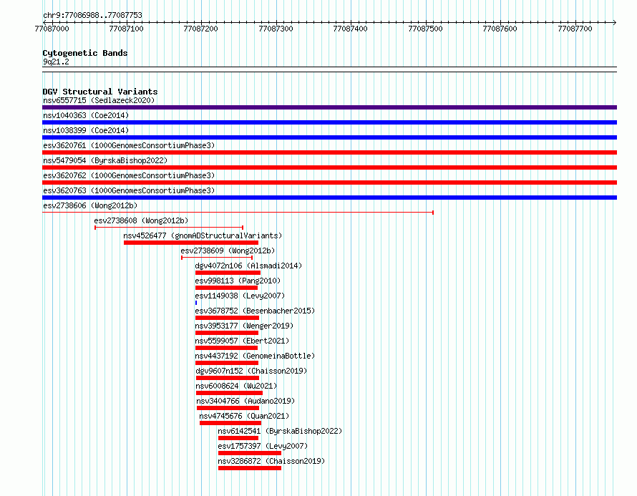Open nsv5479054 (ByrskaBishop2022) variant label
The width and height of the screenshot is (637, 496).
coord(105,160)
